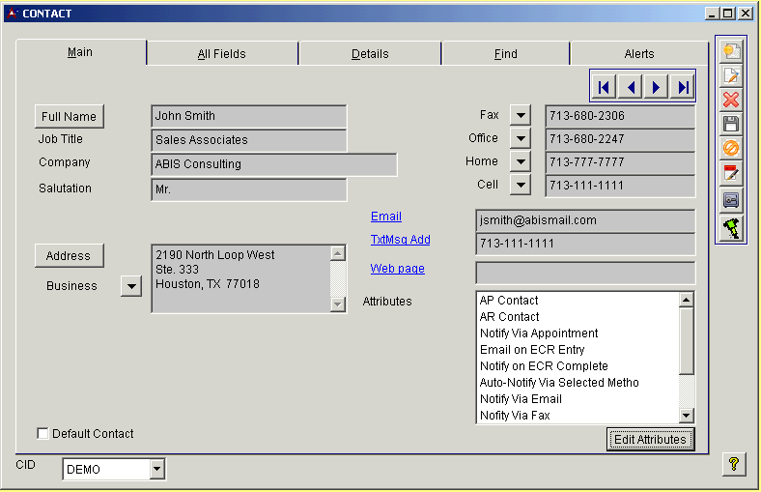Screen dimensions: 761x492
Task: Click the red X delete icon
Action: click(731, 100)
